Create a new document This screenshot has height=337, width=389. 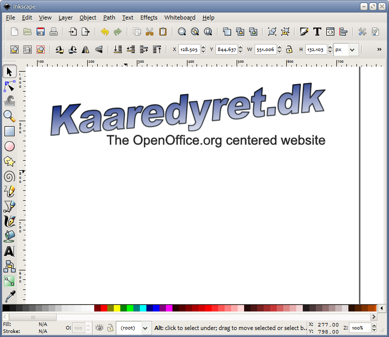[15, 32]
